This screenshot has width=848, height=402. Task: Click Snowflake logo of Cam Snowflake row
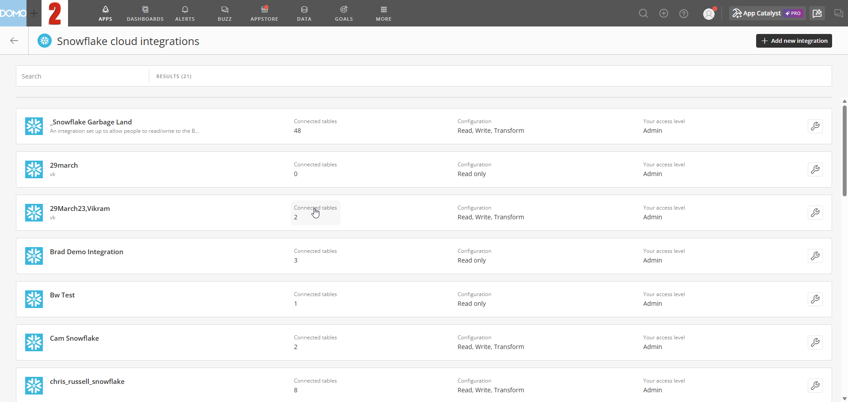[34, 342]
